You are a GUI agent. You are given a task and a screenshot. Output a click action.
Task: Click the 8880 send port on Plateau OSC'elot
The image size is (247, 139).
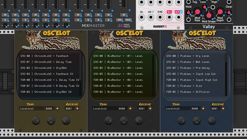(x=195, y=109)
